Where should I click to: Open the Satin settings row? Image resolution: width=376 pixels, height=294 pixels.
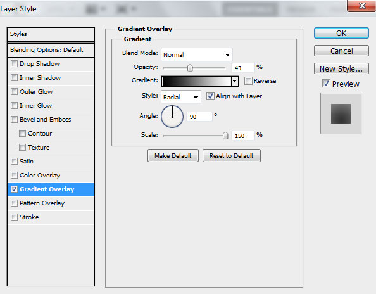[x=51, y=162]
